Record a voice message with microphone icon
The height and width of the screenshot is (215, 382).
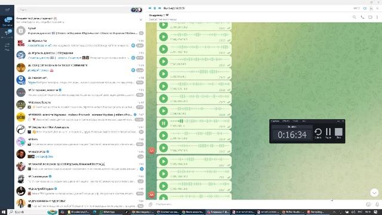(377, 204)
